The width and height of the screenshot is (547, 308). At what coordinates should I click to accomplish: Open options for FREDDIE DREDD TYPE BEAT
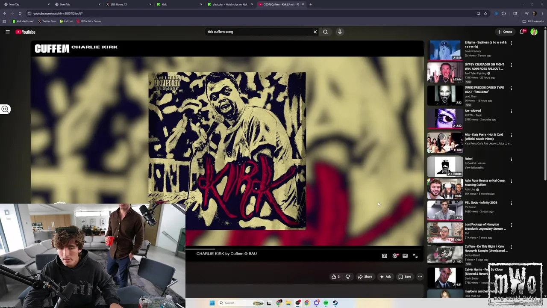512,88
